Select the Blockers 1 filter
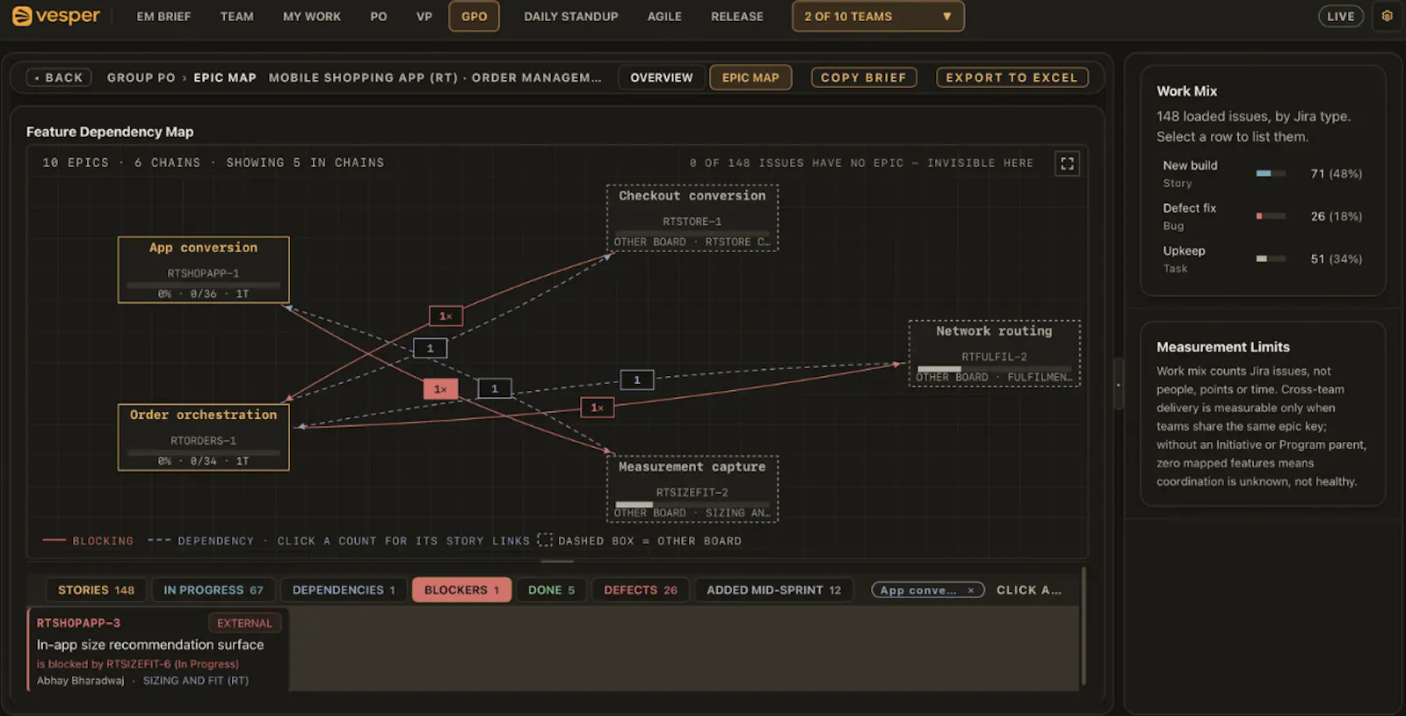Viewport: 1406px width, 716px height. pos(461,590)
